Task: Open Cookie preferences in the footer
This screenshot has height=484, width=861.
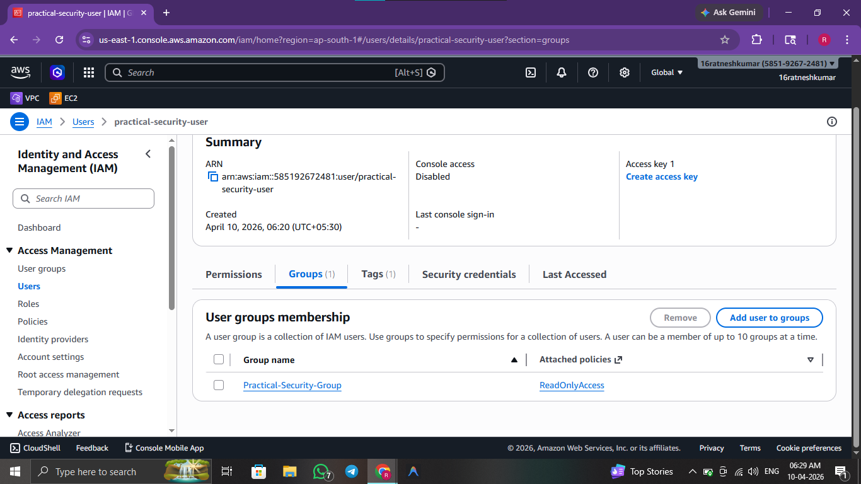Action: coord(809,448)
